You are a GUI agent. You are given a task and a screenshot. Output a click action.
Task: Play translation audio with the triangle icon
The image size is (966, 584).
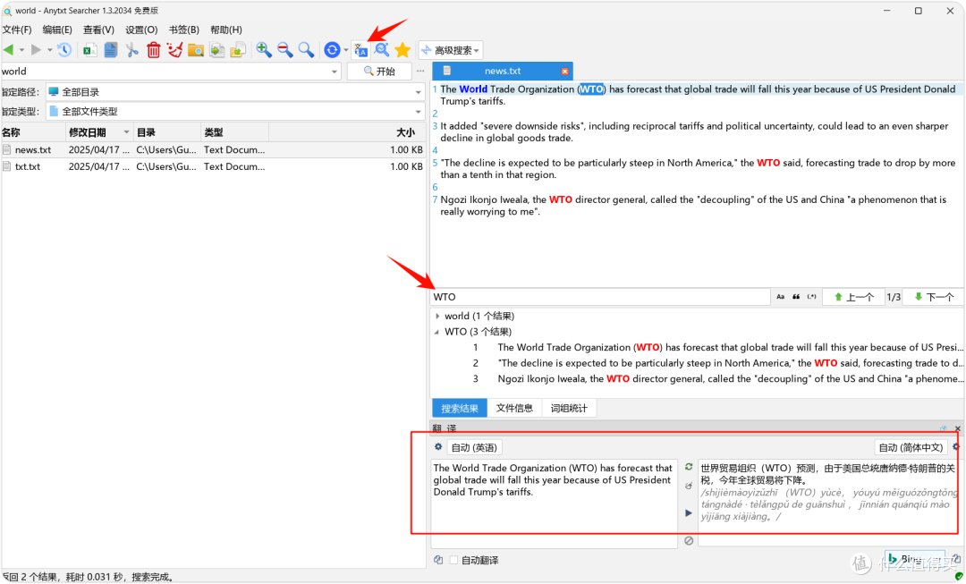(x=689, y=512)
